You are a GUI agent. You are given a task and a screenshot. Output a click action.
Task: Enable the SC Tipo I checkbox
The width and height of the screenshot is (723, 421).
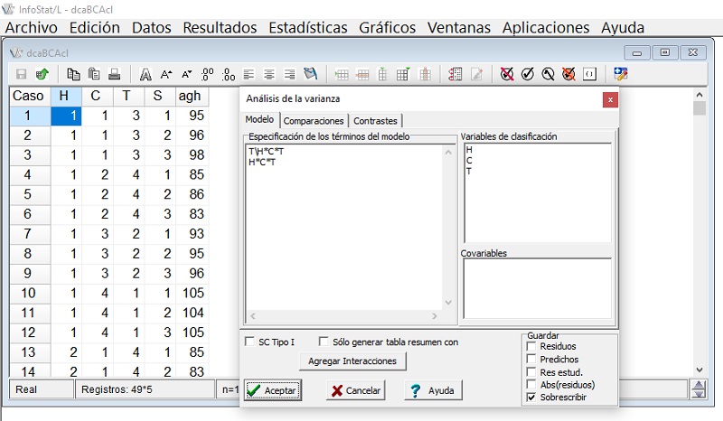(x=251, y=342)
